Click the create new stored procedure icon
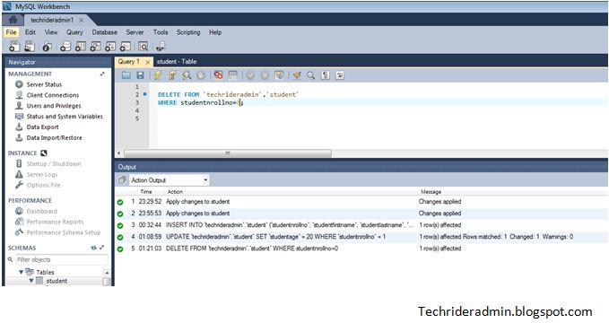Screen dimensions: 609x323 (110, 47)
